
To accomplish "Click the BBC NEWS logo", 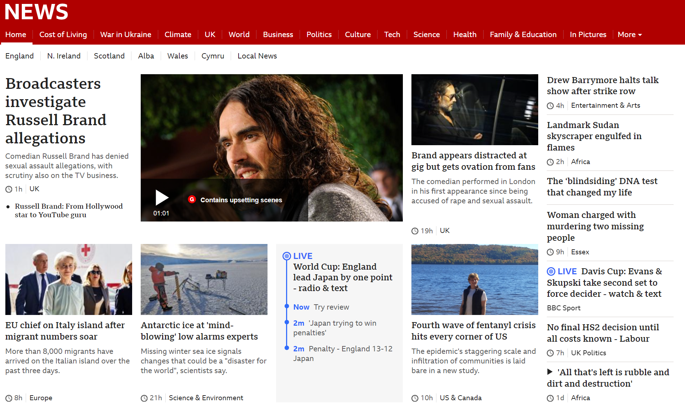I will coord(36,11).
